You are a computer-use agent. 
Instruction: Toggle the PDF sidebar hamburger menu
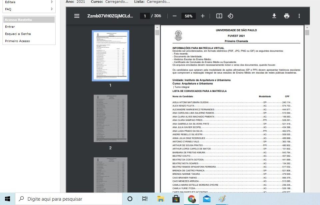click(x=77, y=16)
